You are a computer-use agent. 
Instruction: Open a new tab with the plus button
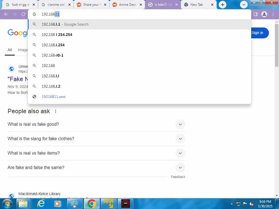point(222,5)
